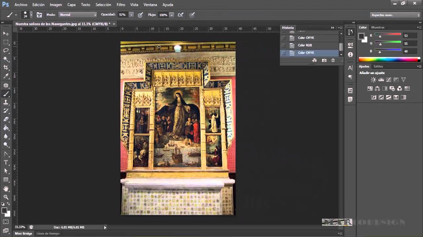Add a Levels adjustment
423x237 pixels.
tap(381, 80)
